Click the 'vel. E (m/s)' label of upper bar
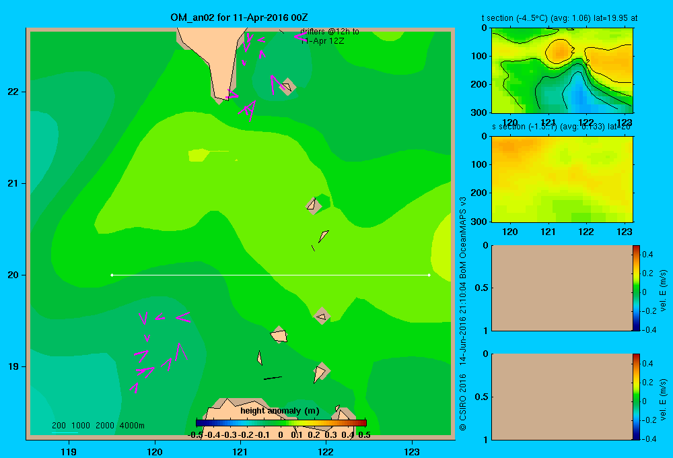 coord(664,290)
